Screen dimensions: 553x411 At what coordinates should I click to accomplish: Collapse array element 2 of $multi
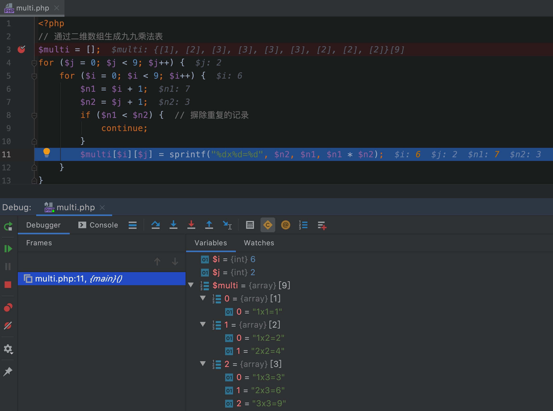point(203,364)
